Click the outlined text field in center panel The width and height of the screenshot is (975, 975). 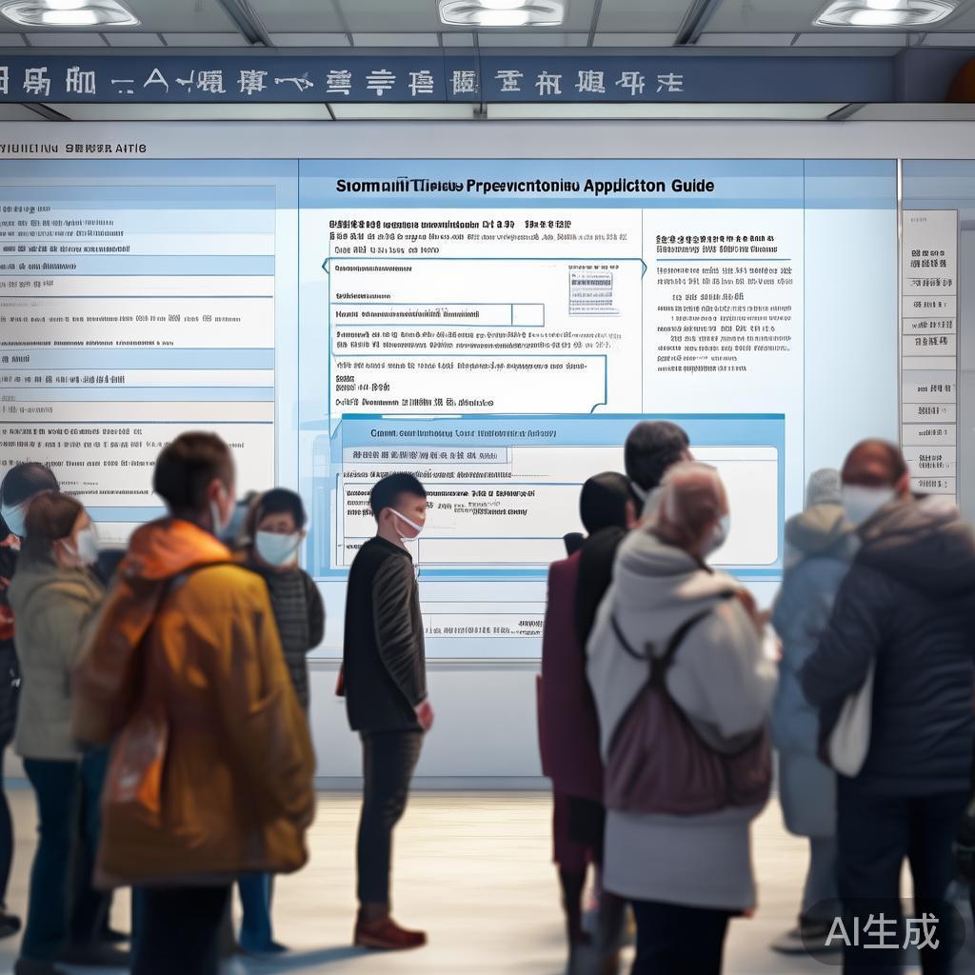click(x=423, y=314)
